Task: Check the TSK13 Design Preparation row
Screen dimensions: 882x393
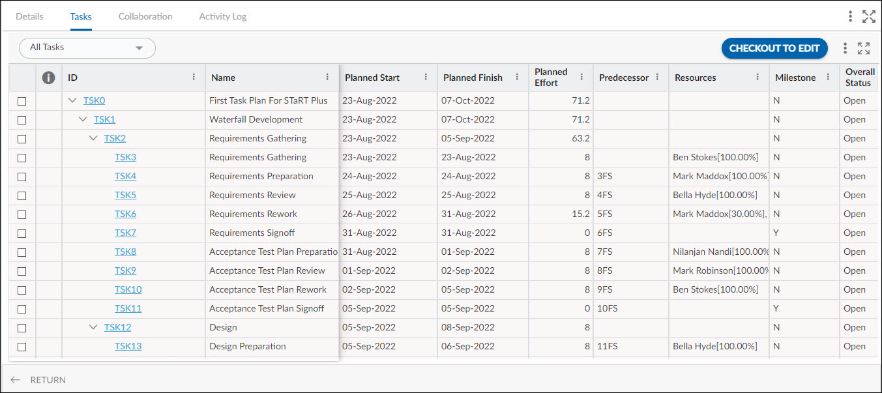Action: pos(22,347)
